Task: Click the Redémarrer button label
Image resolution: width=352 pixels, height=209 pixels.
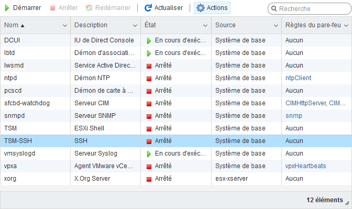Action: [113, 8]
